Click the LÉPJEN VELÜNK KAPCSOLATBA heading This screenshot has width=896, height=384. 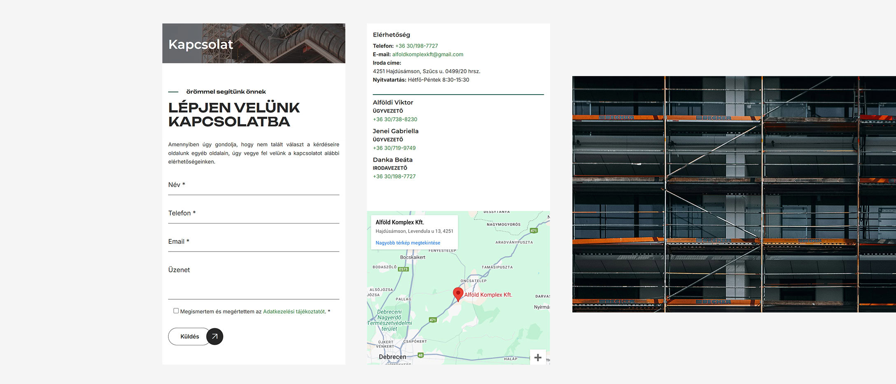(x=234, y=115)
